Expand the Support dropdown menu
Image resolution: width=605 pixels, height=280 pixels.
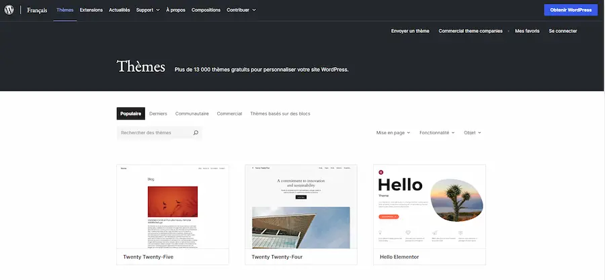coord(148,10)
